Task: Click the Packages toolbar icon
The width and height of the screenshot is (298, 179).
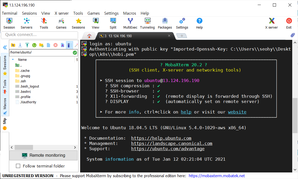Action: tap(165, 21)
